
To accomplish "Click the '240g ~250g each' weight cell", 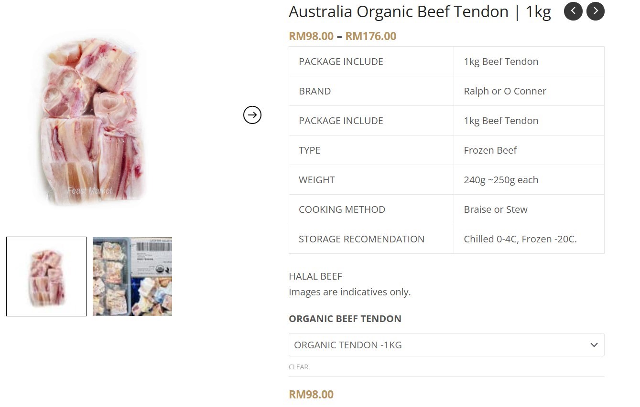I will click(501, 180).
